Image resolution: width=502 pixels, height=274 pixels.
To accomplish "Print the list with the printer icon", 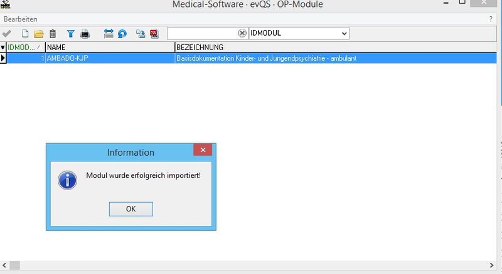I will [85, 34].
